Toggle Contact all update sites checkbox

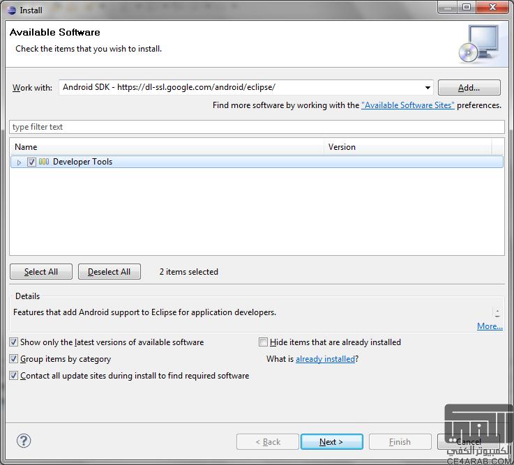(x=13, y=376)
